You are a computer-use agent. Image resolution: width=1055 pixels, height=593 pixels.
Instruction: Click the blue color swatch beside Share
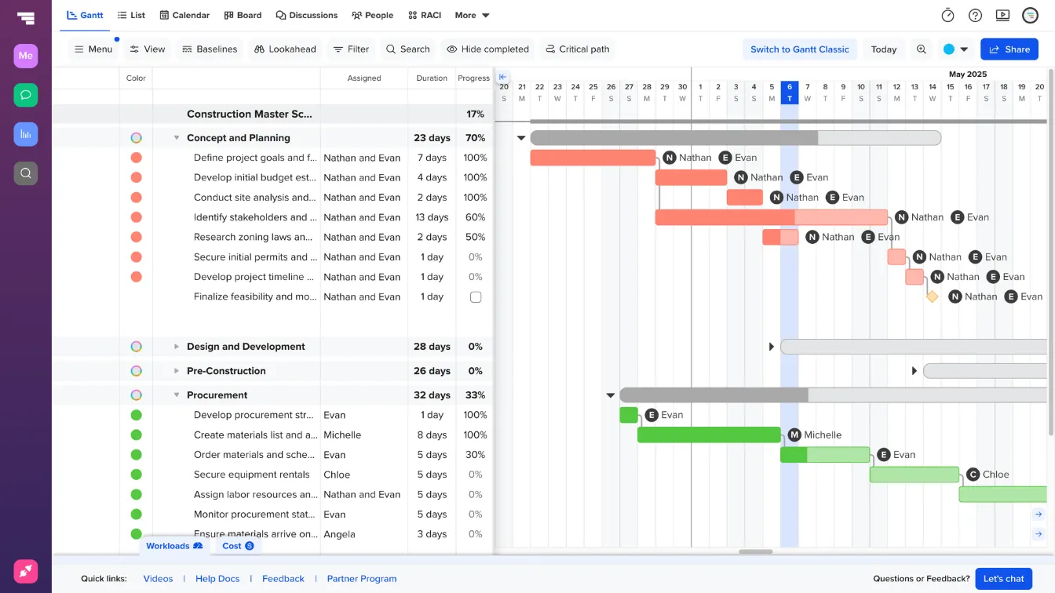tap(950, 49)
